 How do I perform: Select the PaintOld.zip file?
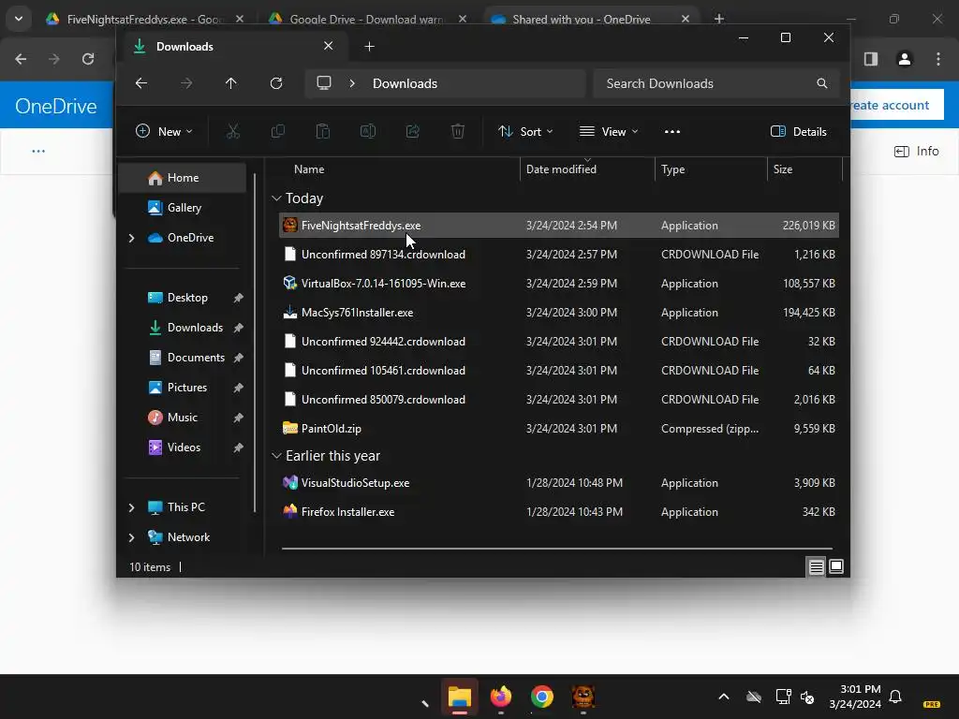coord(559,428)
